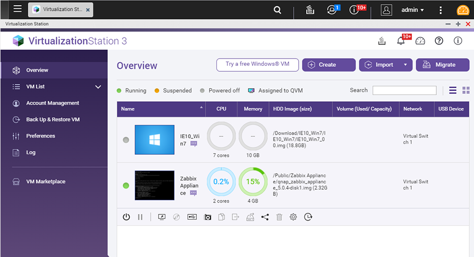Click the Volume (Used/ Capacity) column header
This screenshot has width=474, height=257.
pos(366,109)
